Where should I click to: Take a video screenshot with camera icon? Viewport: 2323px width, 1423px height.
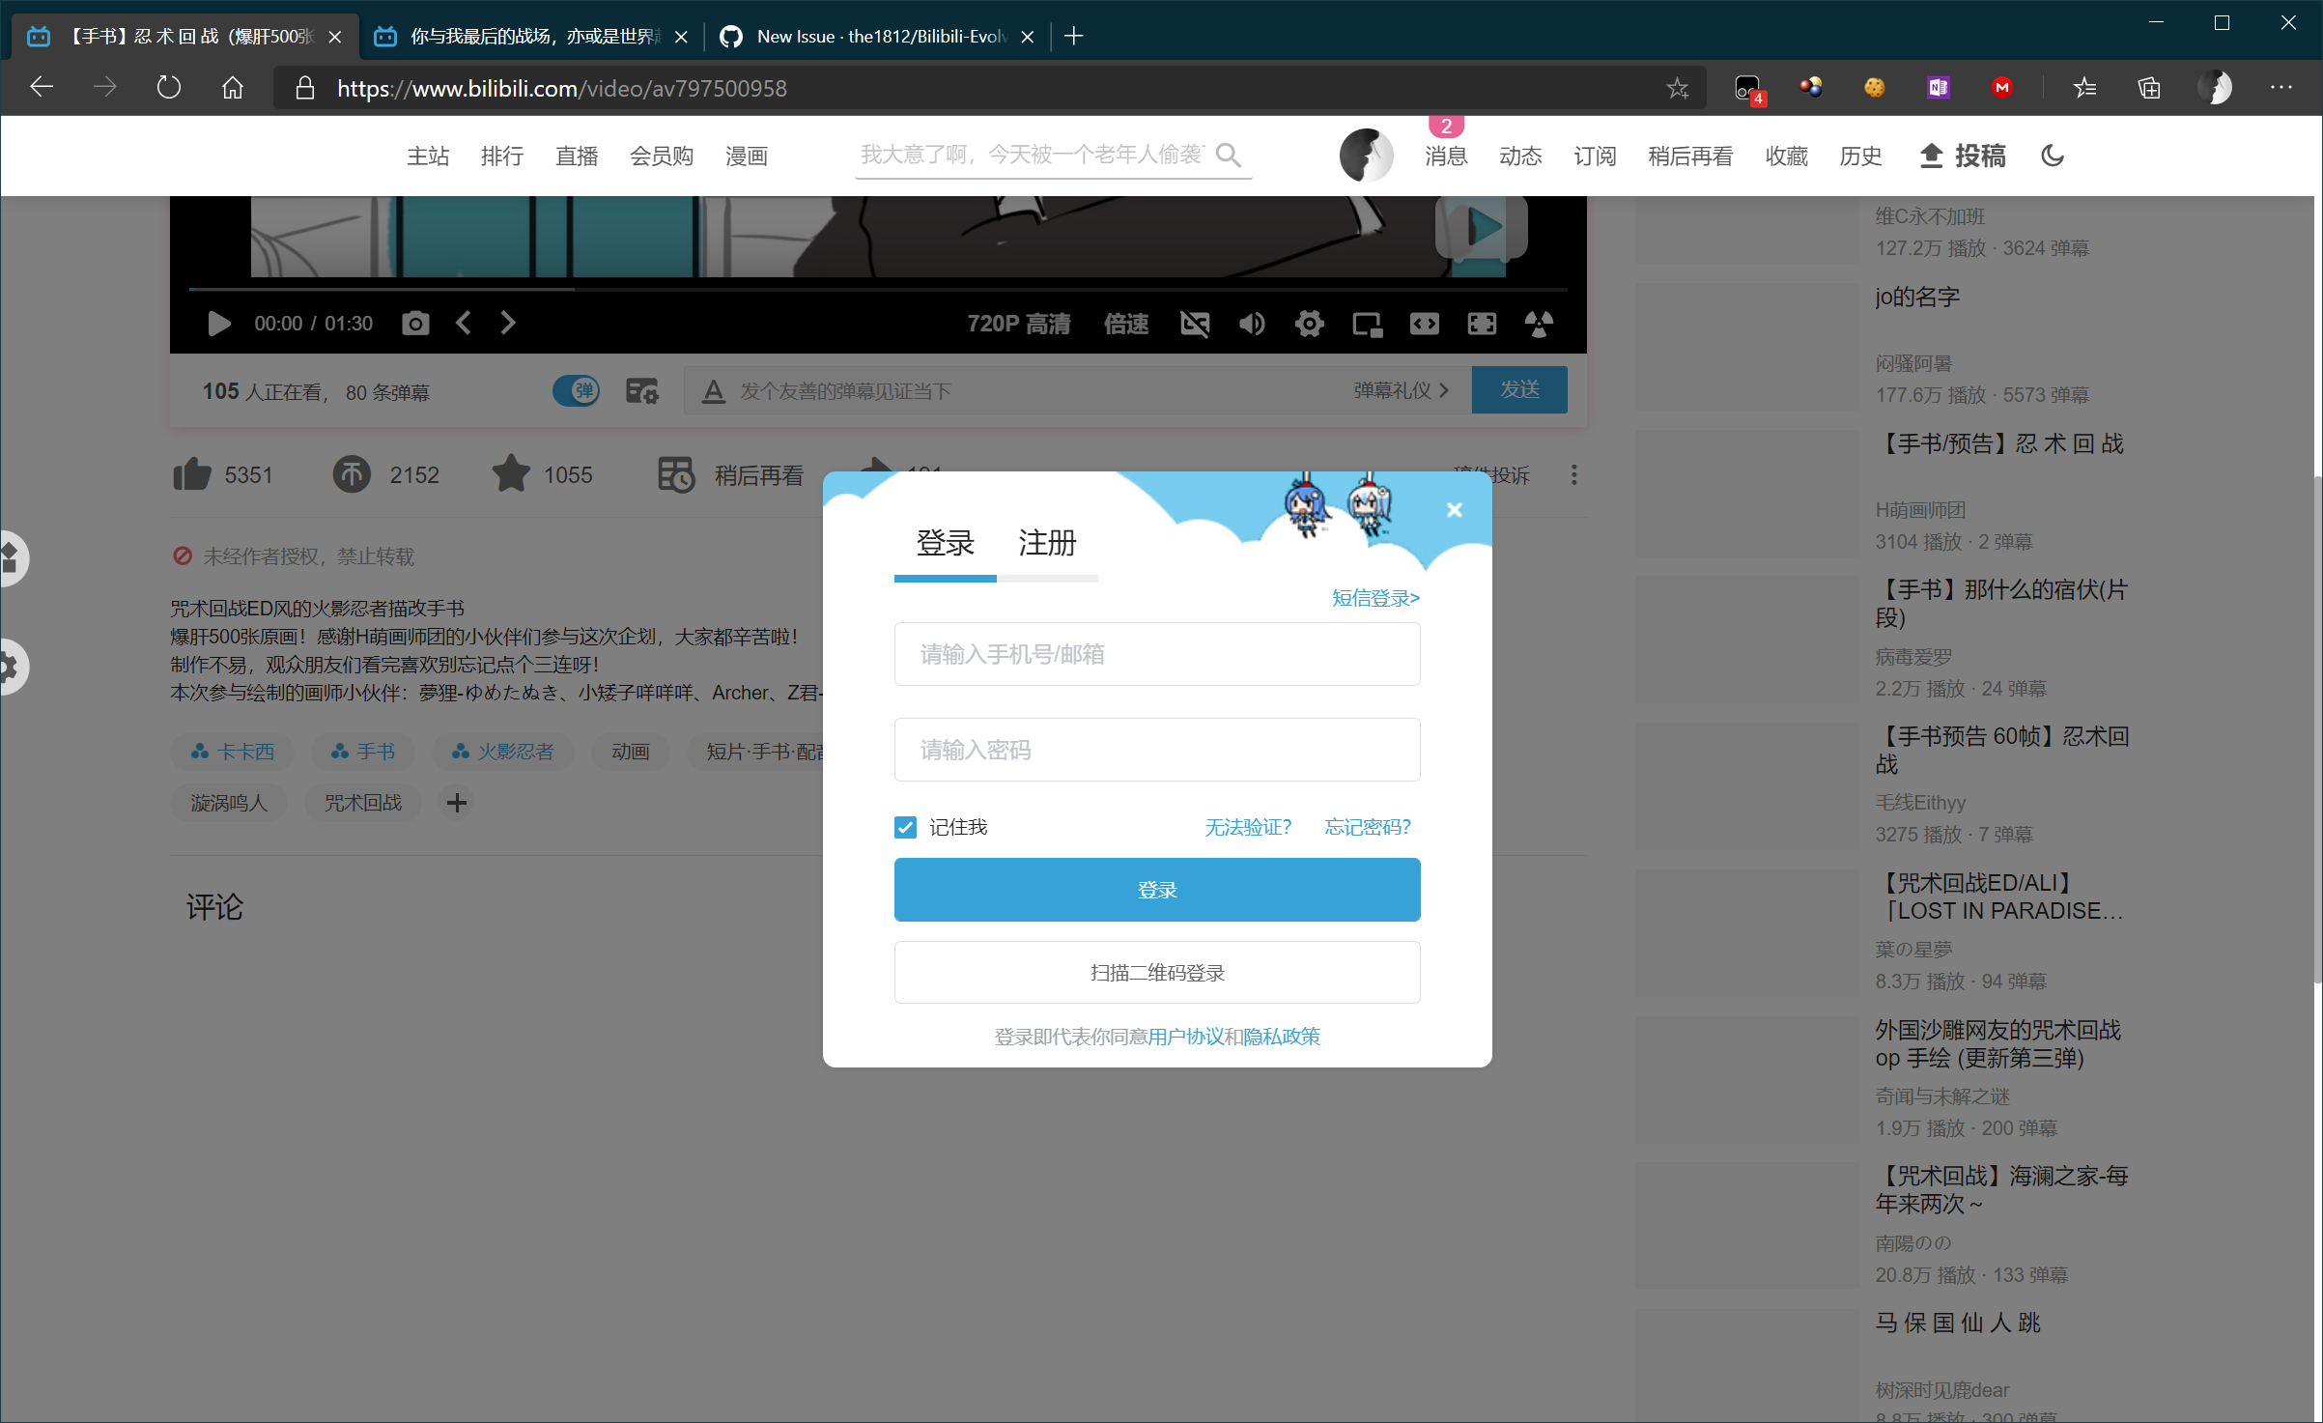(415, 324)
